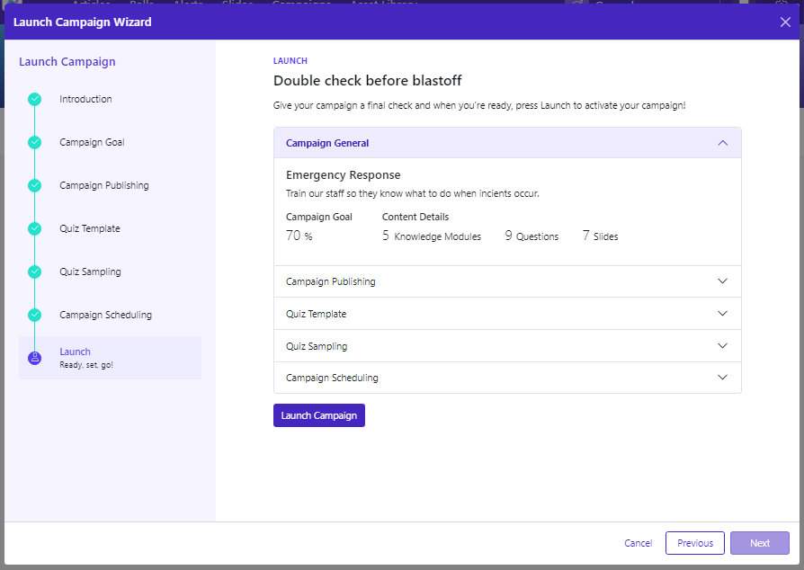
Task: Expand the Quiz Sampling accordion chevron
Action: pyautogui.click(x=722, y=346)
